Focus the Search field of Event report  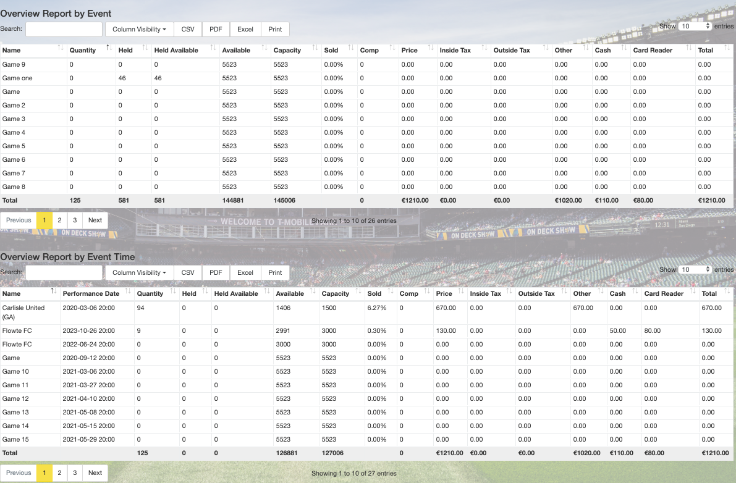pos(64,29)
